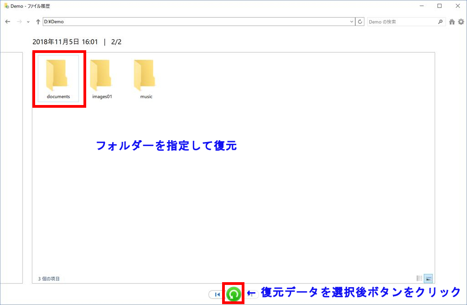467x305 pixels.
Task: Go up one folder level
Action: [38, 22]
